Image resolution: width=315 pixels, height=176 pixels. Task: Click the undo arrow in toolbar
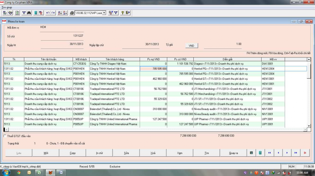48,13
